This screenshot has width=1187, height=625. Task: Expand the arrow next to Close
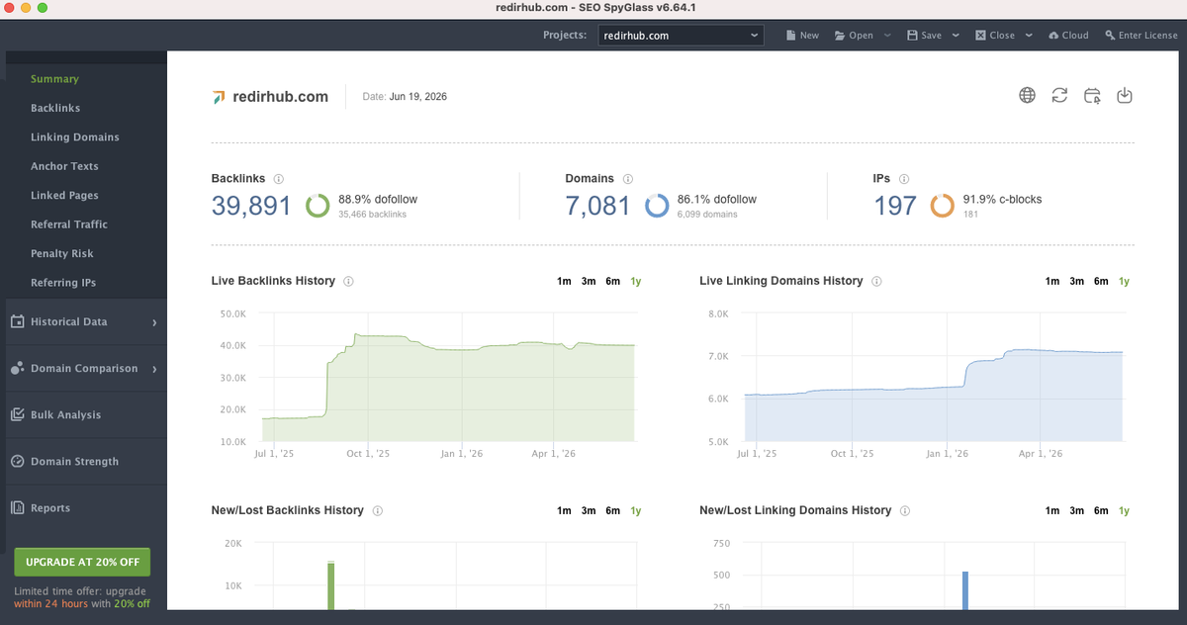[x=1029, y=35]
